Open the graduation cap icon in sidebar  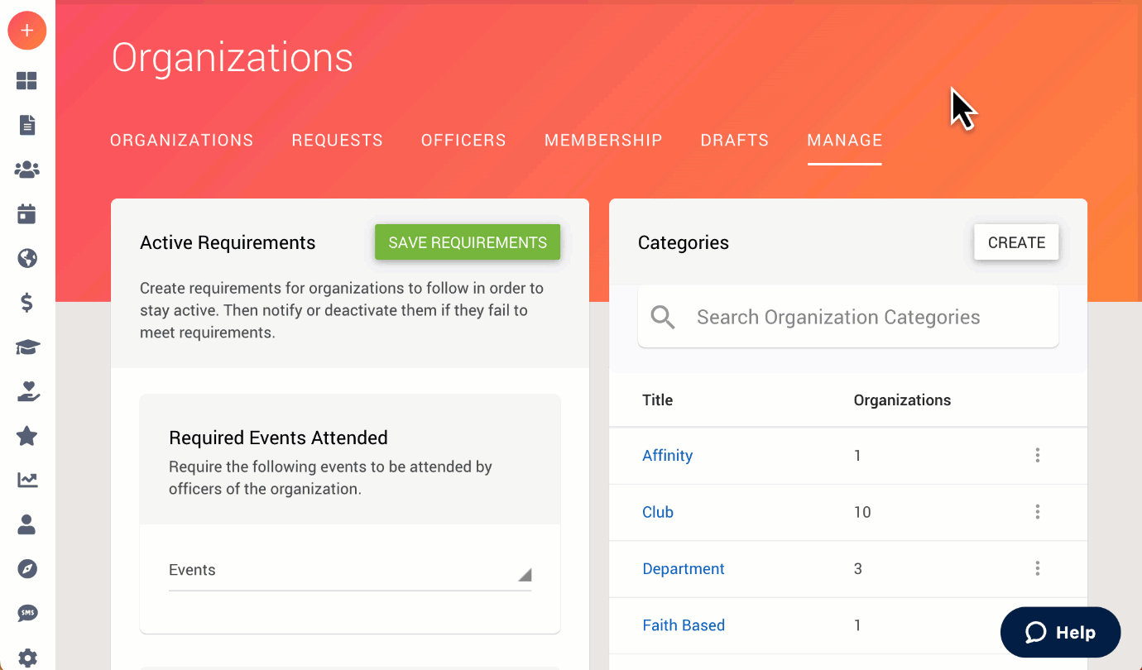[27, 347]
